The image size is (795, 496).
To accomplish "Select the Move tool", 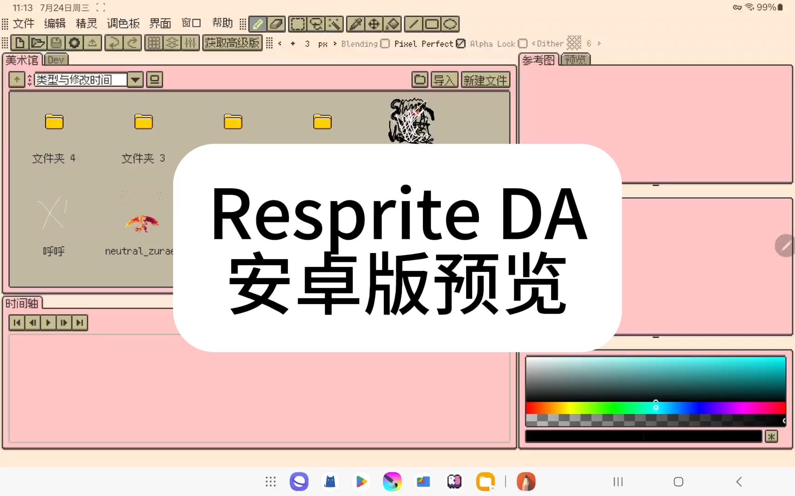I will [374, 24].
